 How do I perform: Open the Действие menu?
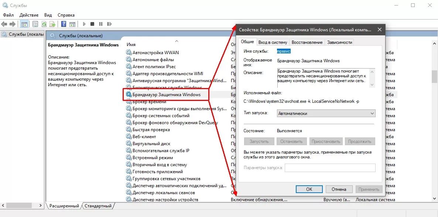point(29,15)
